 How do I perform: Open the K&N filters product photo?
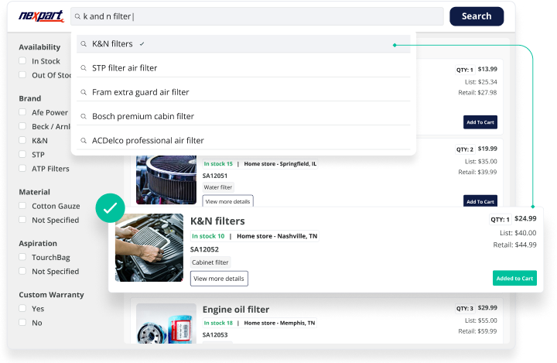pos(149,248)
